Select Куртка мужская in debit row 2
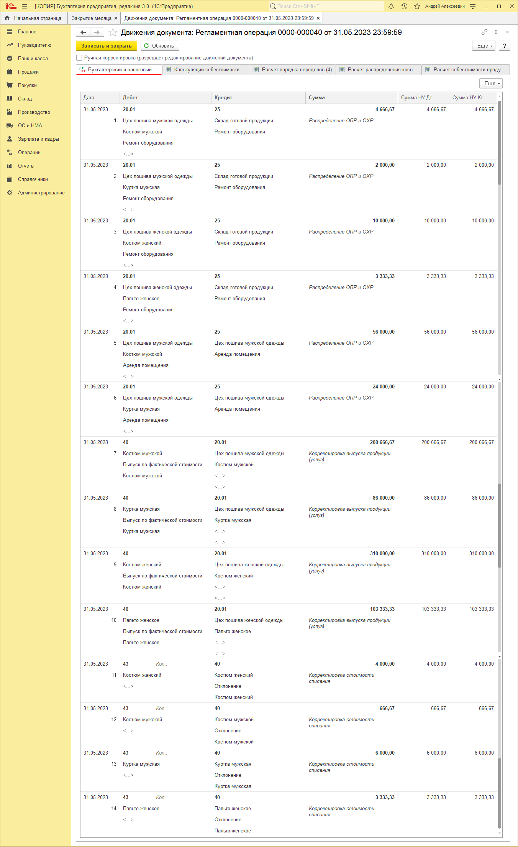This screenshot has width=518, height=847. [x=141, y=187]
